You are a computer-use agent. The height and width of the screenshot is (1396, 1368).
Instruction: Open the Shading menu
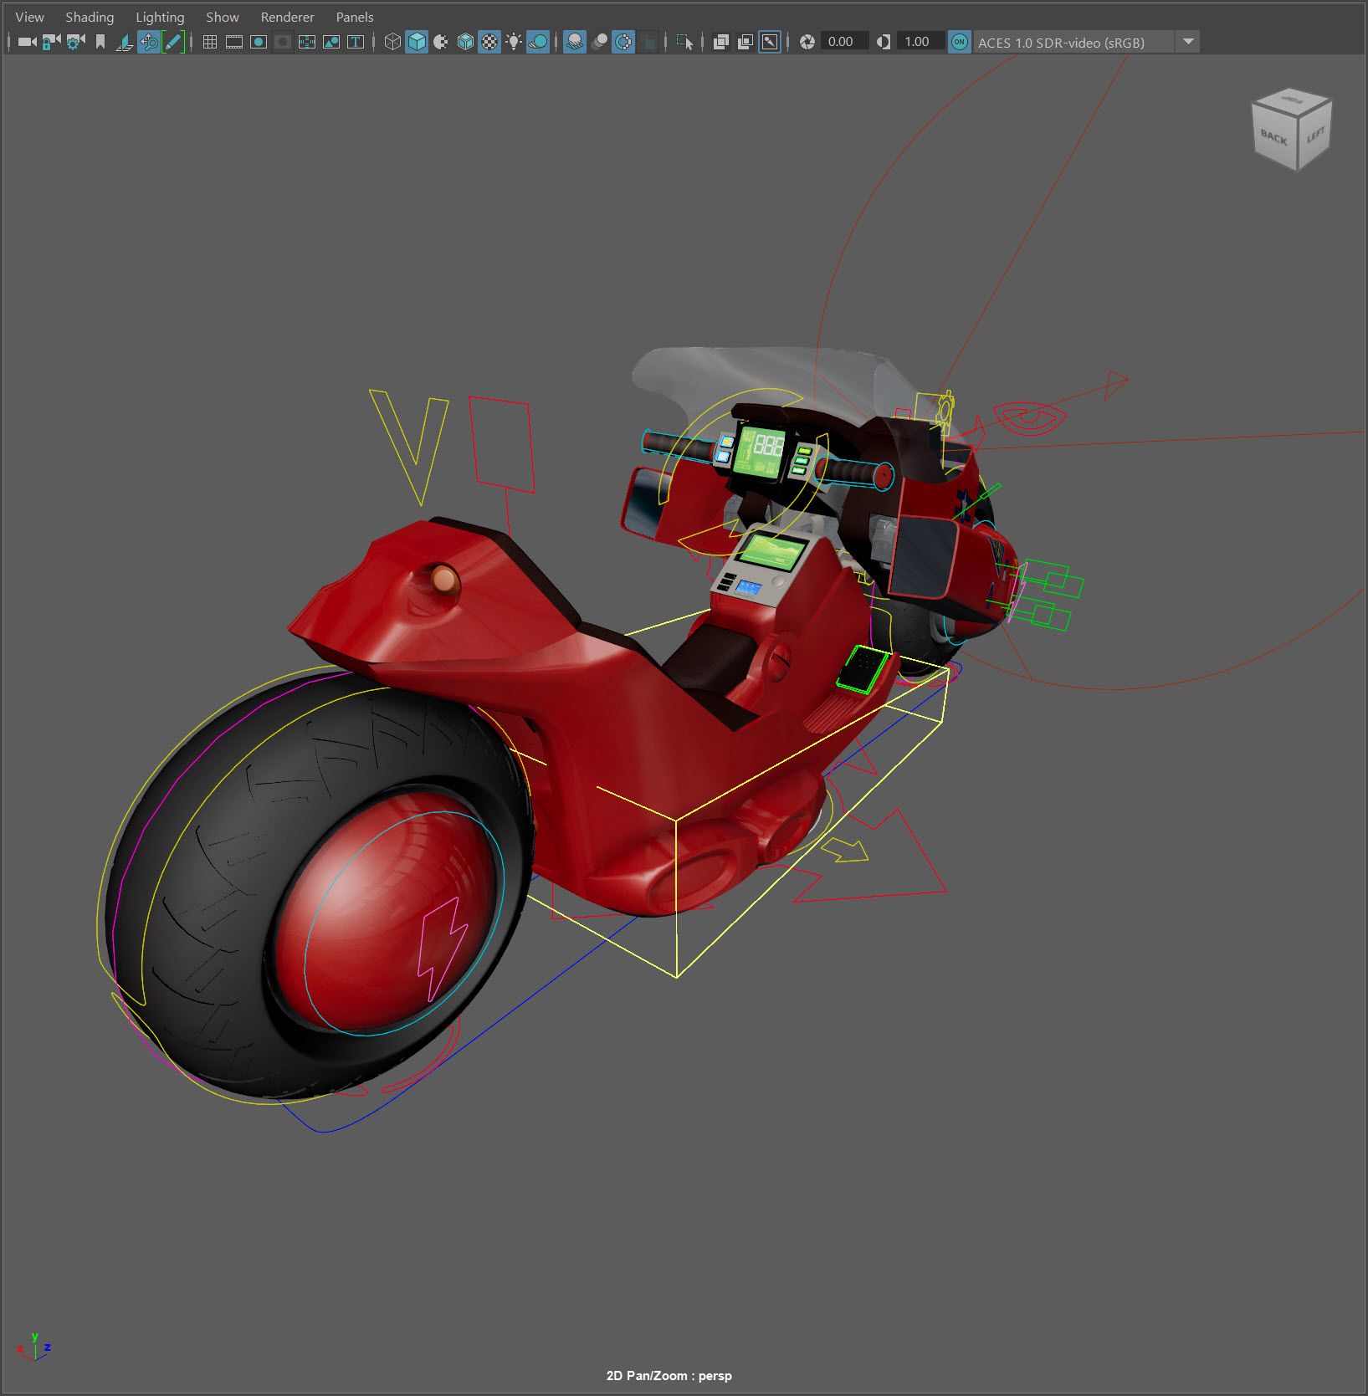90,17
